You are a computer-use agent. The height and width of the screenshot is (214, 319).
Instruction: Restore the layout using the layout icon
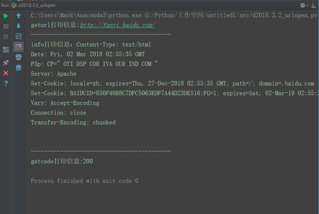6,50
